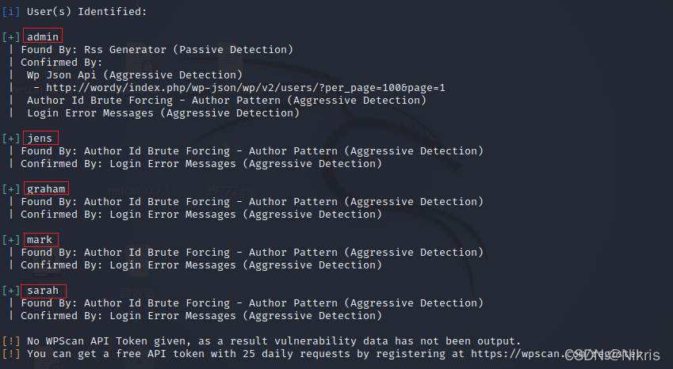Click the boxed username sarah
Screen dimensions: 673x369
(x=43, y=291)
